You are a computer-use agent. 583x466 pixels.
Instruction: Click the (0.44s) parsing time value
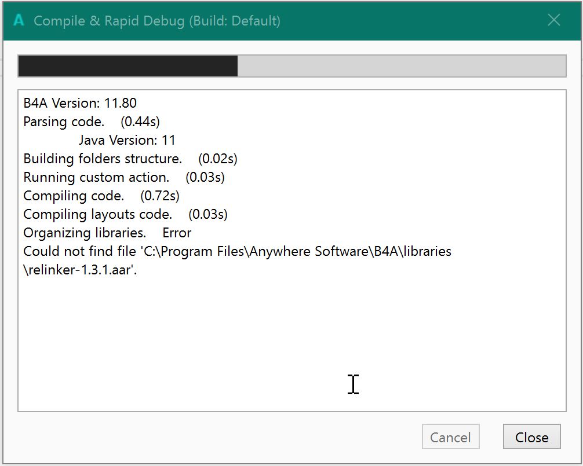point(140,122)
